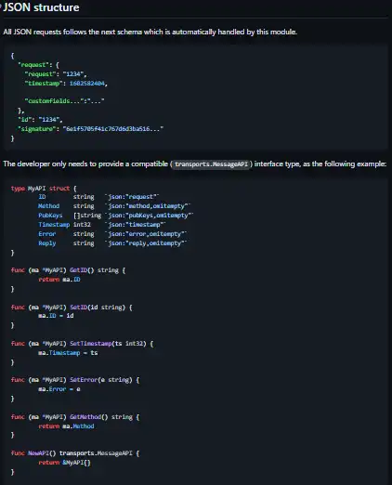The image size is (392, 485).
Task: Click the PubKeys []string field line
Action: (115, 216)
